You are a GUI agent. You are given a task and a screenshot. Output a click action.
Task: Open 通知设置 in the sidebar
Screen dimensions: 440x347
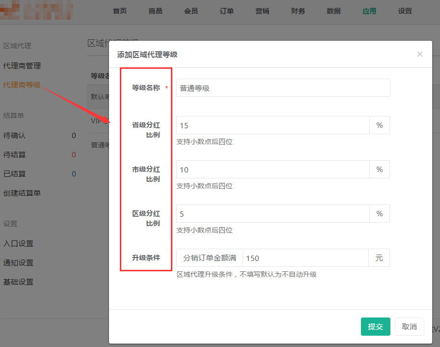pyautogui.click(x=18, y=263)
